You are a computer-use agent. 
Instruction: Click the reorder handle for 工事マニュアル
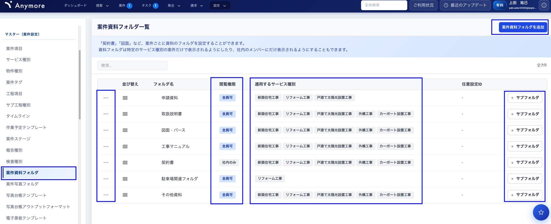pyautogui.click(x=125, y=147)
